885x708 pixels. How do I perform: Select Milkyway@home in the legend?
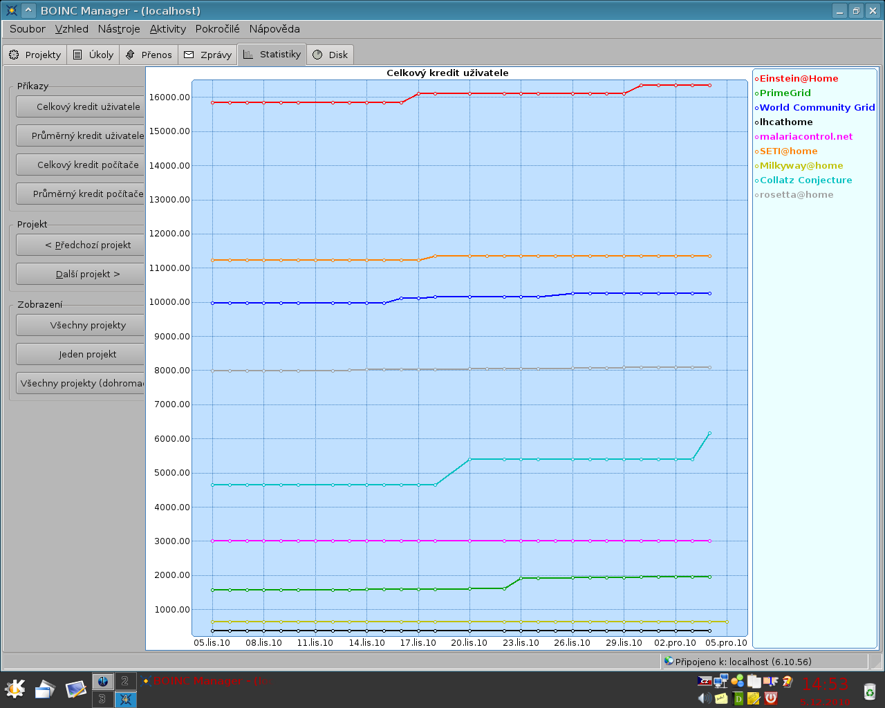pos(799,166)
